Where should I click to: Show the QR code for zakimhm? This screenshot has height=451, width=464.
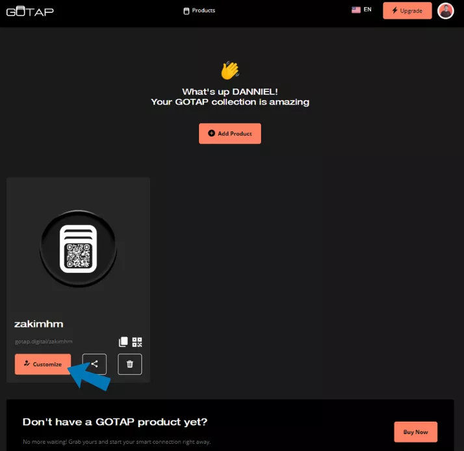[137, 342]
